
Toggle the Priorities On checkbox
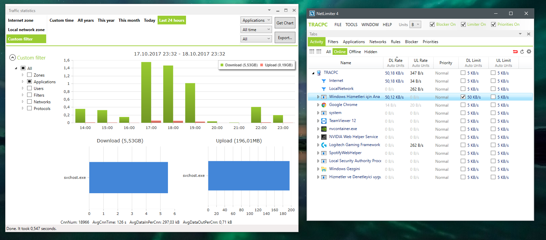click(x=493, y=24)
